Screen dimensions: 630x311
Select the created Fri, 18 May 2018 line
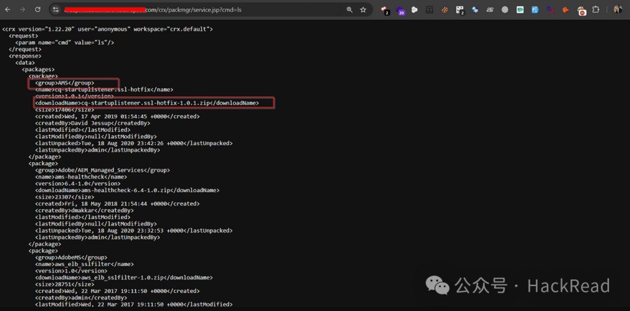point(117,203)
